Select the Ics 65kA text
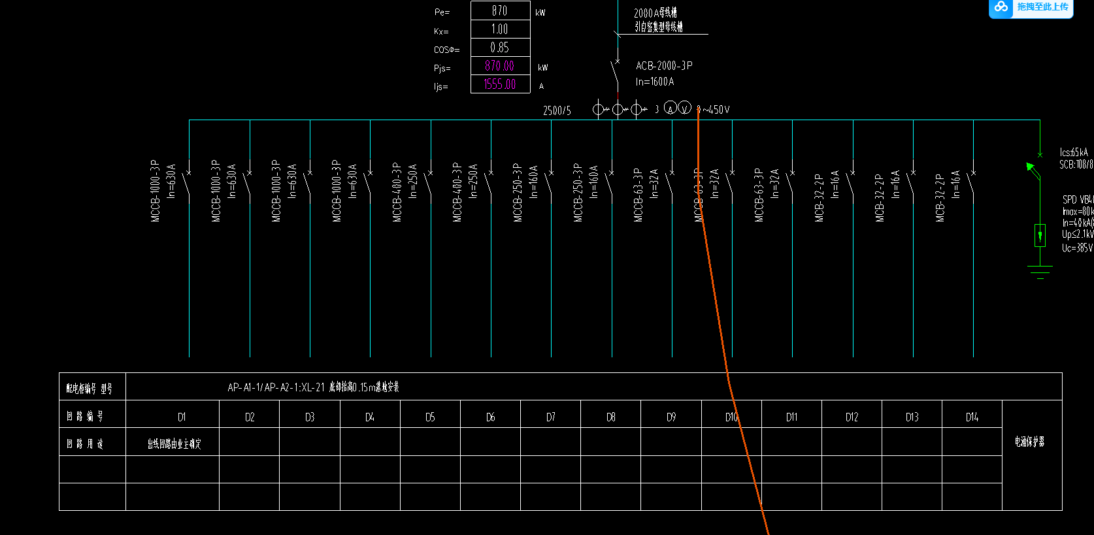The image size is (1094, 535). (1074, 152)
